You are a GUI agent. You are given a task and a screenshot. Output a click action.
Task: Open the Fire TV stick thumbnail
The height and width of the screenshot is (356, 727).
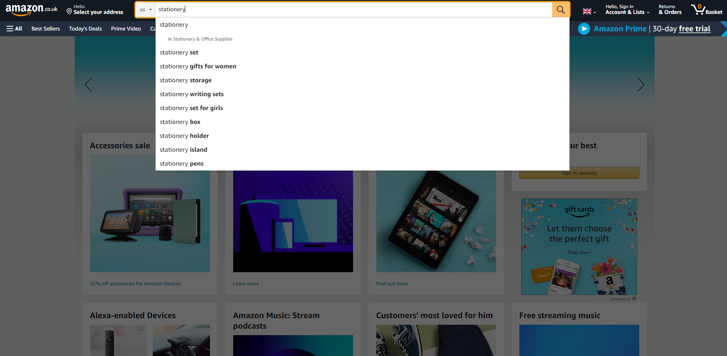[118, 340]
